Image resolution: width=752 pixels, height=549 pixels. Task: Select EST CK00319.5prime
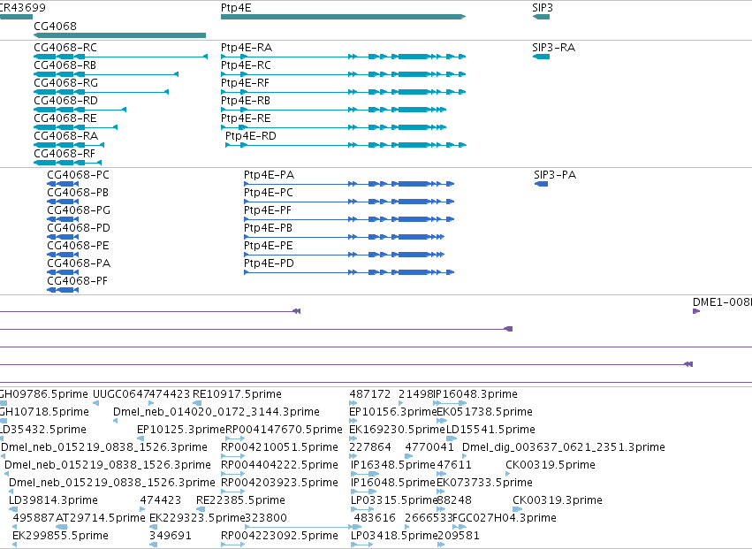coord(551,465)
